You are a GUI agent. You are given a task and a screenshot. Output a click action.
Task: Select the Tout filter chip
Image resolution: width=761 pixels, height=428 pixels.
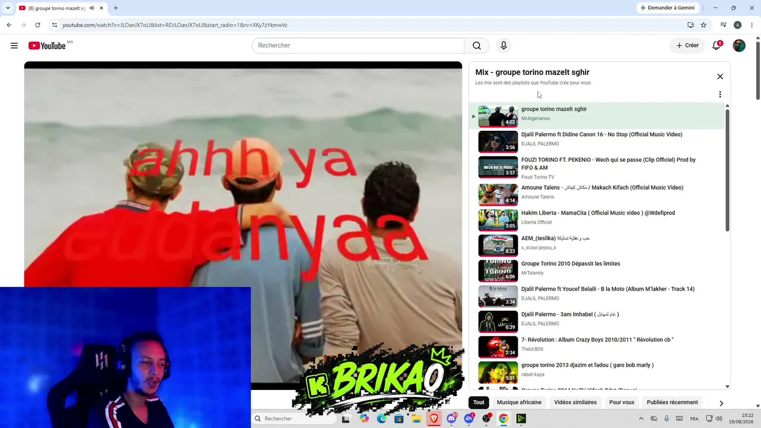pyautogui.click(x=479, y=402)
